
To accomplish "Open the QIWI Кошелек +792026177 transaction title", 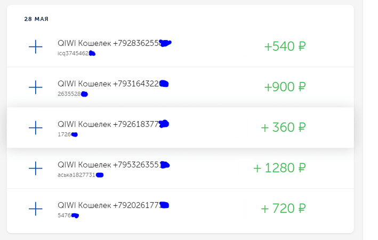I will 114,205.
